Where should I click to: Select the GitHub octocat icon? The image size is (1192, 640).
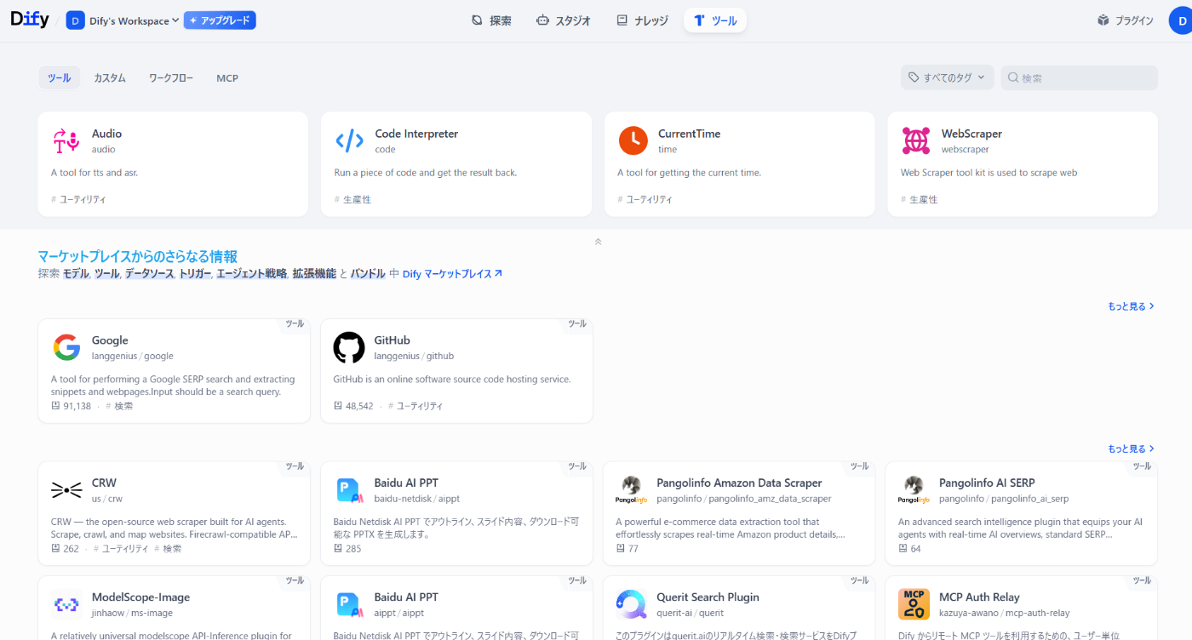[x=348, y=347]
